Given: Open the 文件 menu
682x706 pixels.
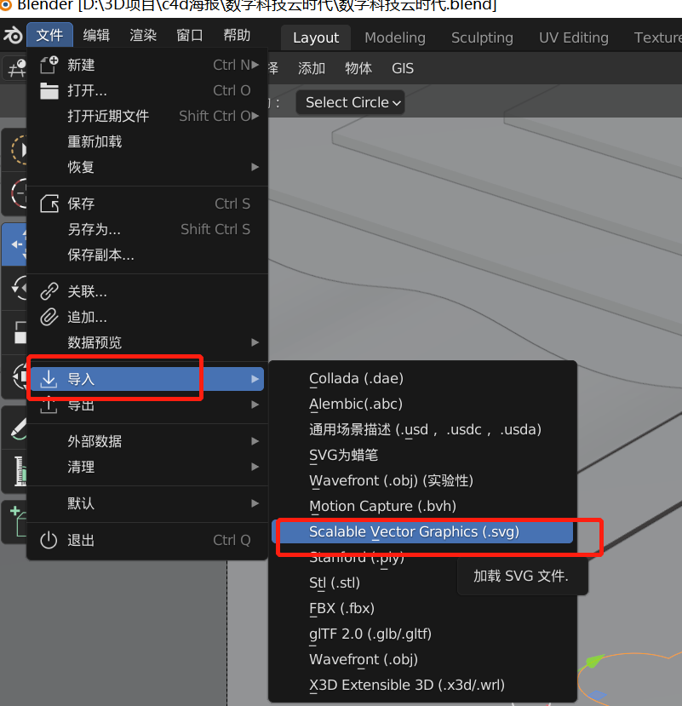Looking at the screenshot, I should pyautogui.click(x=49, y=35).
